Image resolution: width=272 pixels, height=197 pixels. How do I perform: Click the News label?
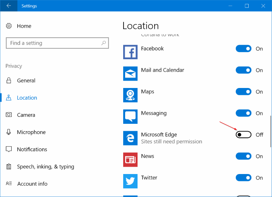click(x=148, y=156)
